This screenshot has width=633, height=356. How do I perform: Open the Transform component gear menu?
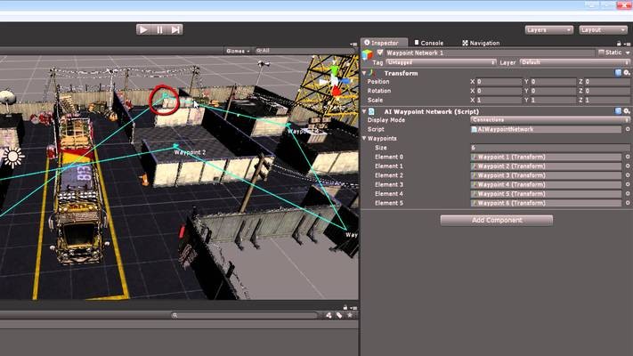pos(627,72)
